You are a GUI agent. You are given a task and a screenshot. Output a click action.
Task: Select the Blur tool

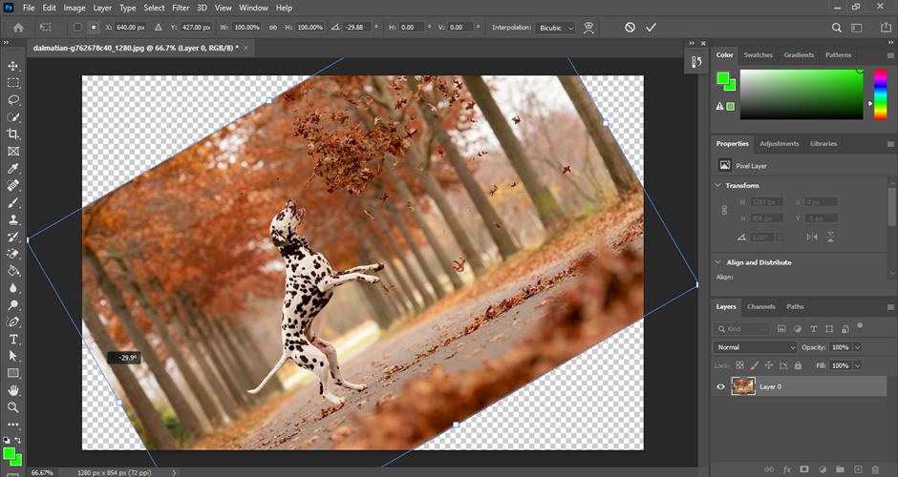coord(12,288)
